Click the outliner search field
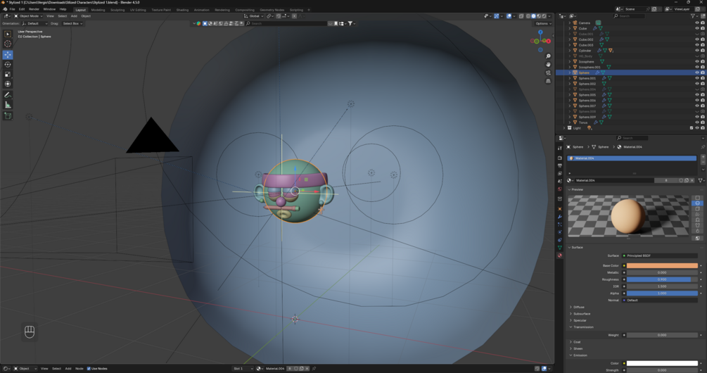The width and height of the screenshot is (707, 373). click(x=630, y=15)
